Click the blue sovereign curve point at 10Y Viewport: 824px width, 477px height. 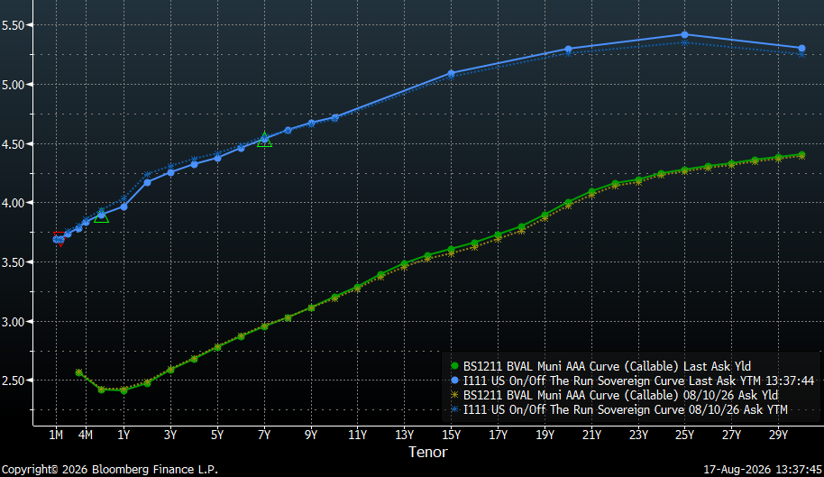[x=334, y=118]
